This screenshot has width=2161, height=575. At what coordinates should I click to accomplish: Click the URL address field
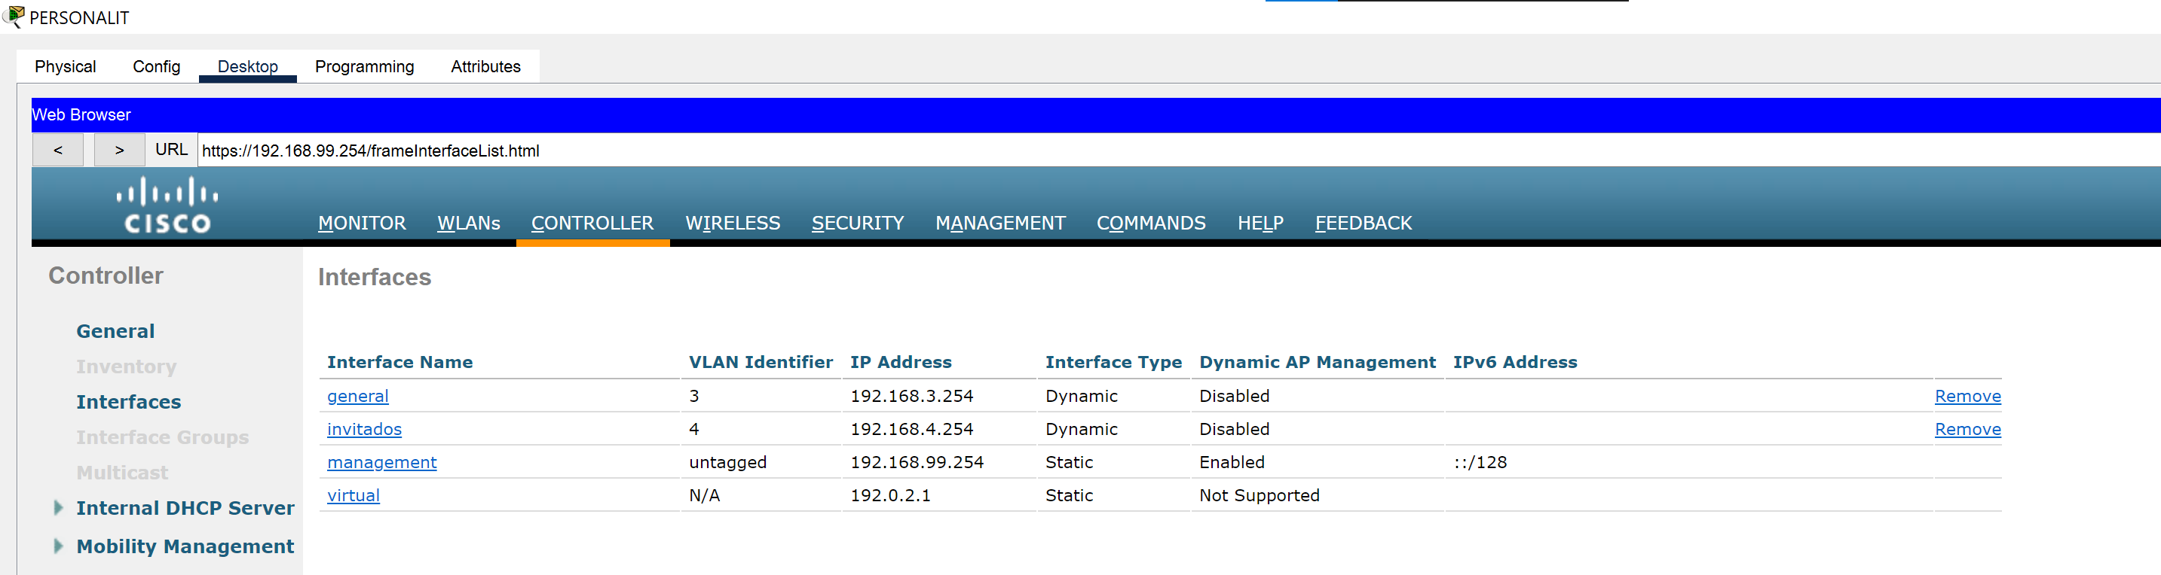pos(1179,150)
